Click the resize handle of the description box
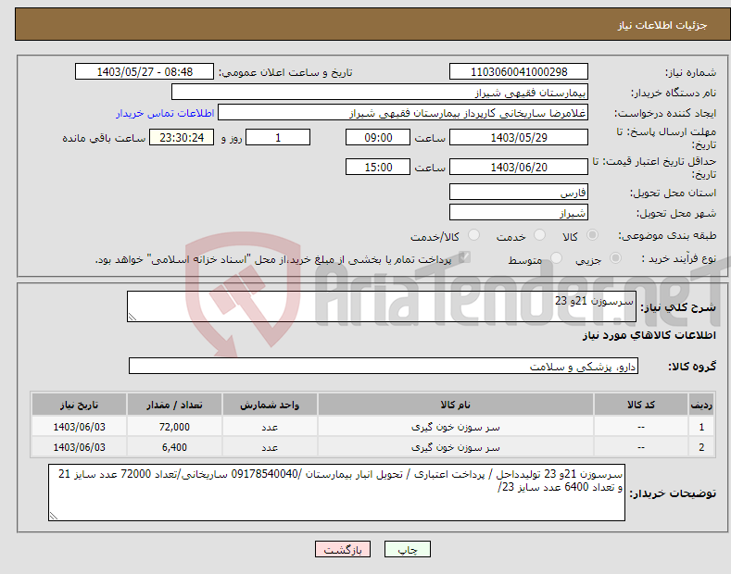Viewport: 731px width, 574px height. click(132, 317)
